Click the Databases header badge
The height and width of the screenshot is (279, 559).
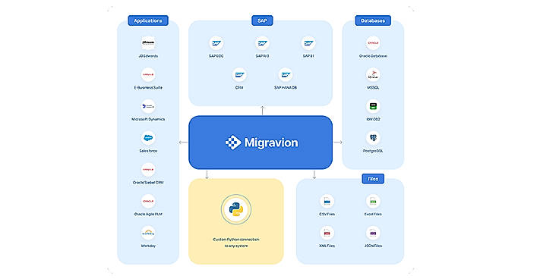click(x=373, y=20)
